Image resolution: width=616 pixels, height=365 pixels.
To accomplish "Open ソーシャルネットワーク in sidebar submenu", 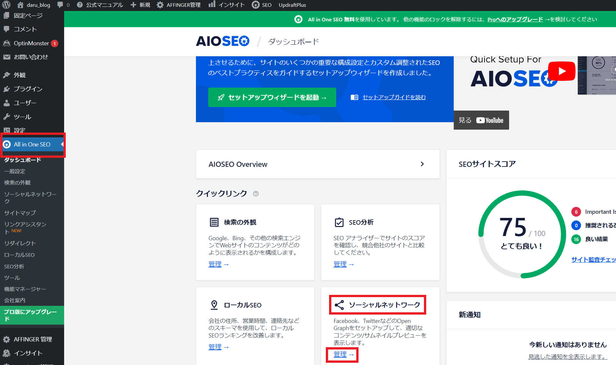I will pos(30,198).
